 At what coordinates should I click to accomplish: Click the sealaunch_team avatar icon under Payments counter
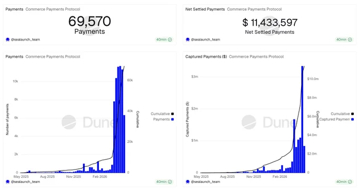[x=7, y=39]
